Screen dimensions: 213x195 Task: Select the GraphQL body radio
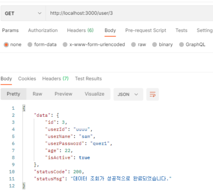tap(181, 45)
